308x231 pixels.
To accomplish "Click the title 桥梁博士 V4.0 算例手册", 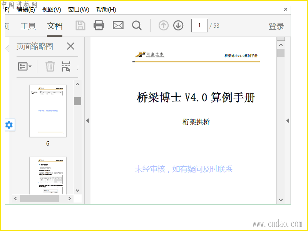I will (196, 97).
